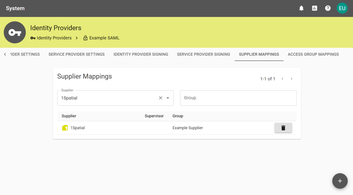Add a new mapping with plus button
This screenshot has width=353, height=195.
point(340,181)
